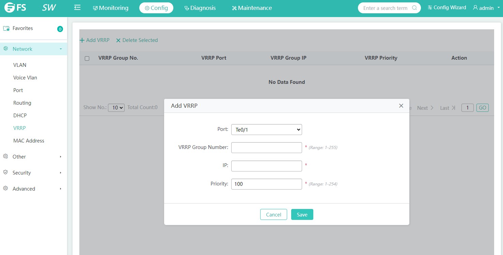The height and width of the screenshot is (255, 503).
Task: Tick the select-all checkbox in VRRP table header
Action: tap(87, 58)
